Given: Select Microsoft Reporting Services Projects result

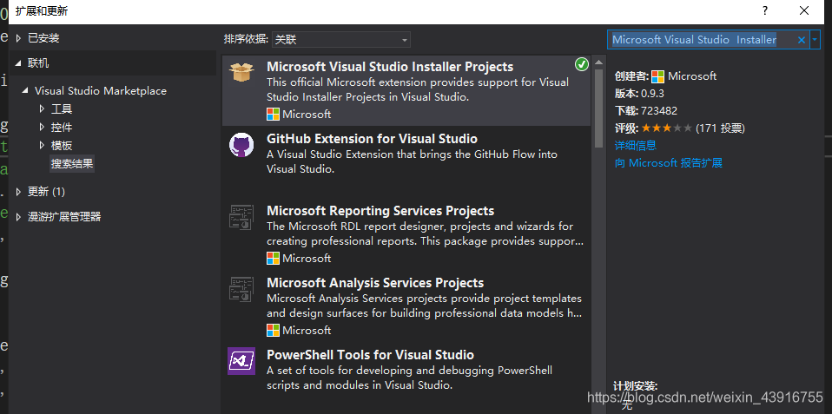Looking at the screenshot, I should (x=406, y=233).
